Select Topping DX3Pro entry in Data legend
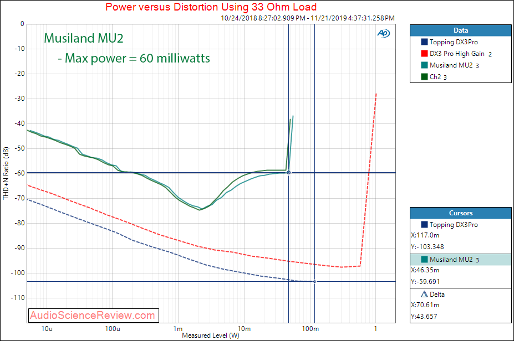514x341 pixels. tap(454, 42)
